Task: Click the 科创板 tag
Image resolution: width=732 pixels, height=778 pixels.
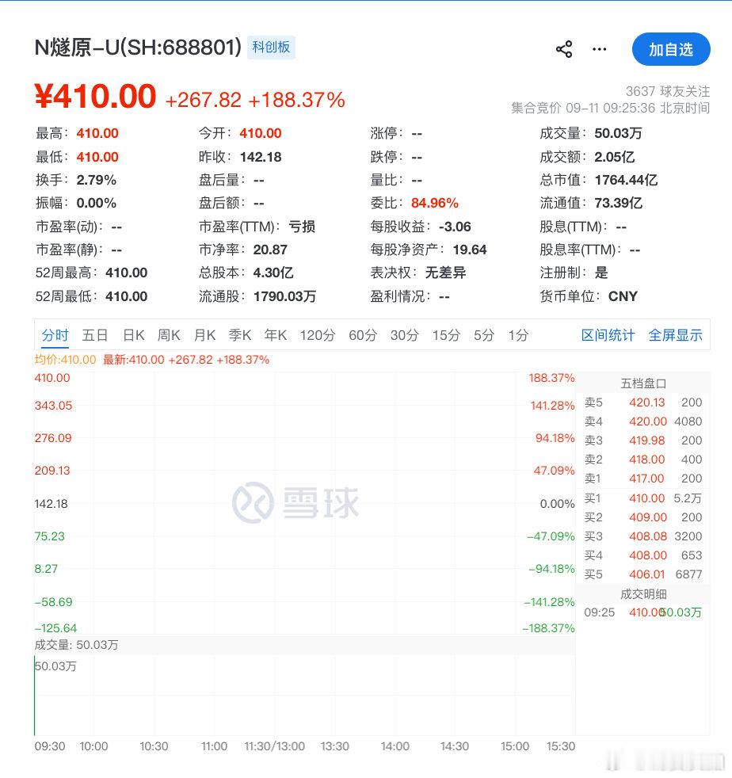Action: point(271,47)
